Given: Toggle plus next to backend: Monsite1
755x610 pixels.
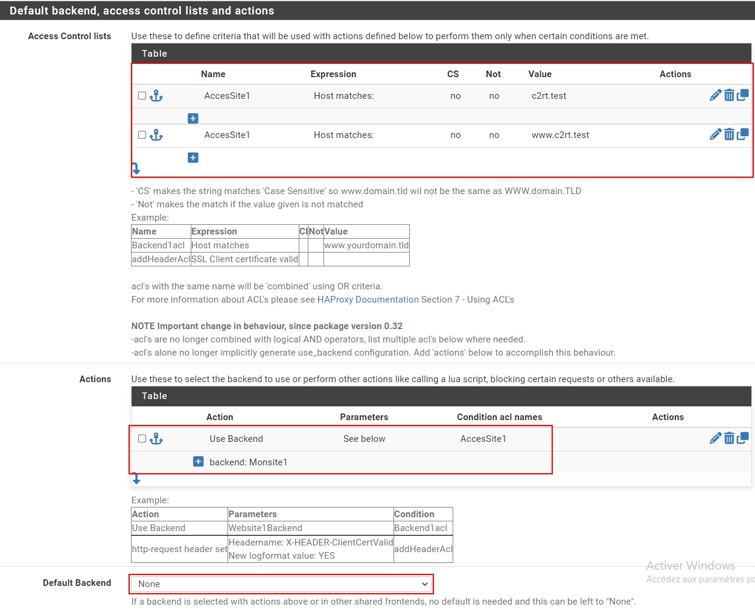Looking at the screenshot, I should (x=198, y=462).
